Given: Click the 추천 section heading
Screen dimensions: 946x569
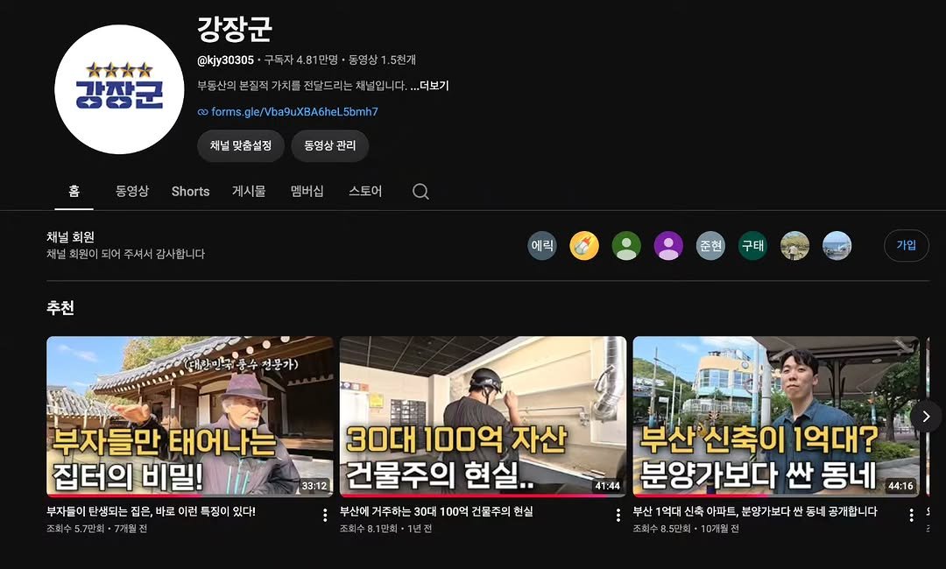Looking at the screenshot, I should [60, 308].
